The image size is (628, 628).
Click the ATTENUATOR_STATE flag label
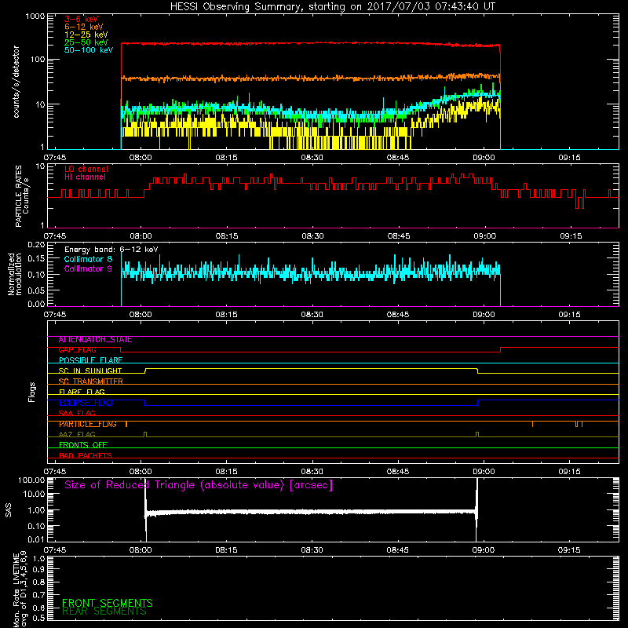pyautogui.click(x=95, y=340)
